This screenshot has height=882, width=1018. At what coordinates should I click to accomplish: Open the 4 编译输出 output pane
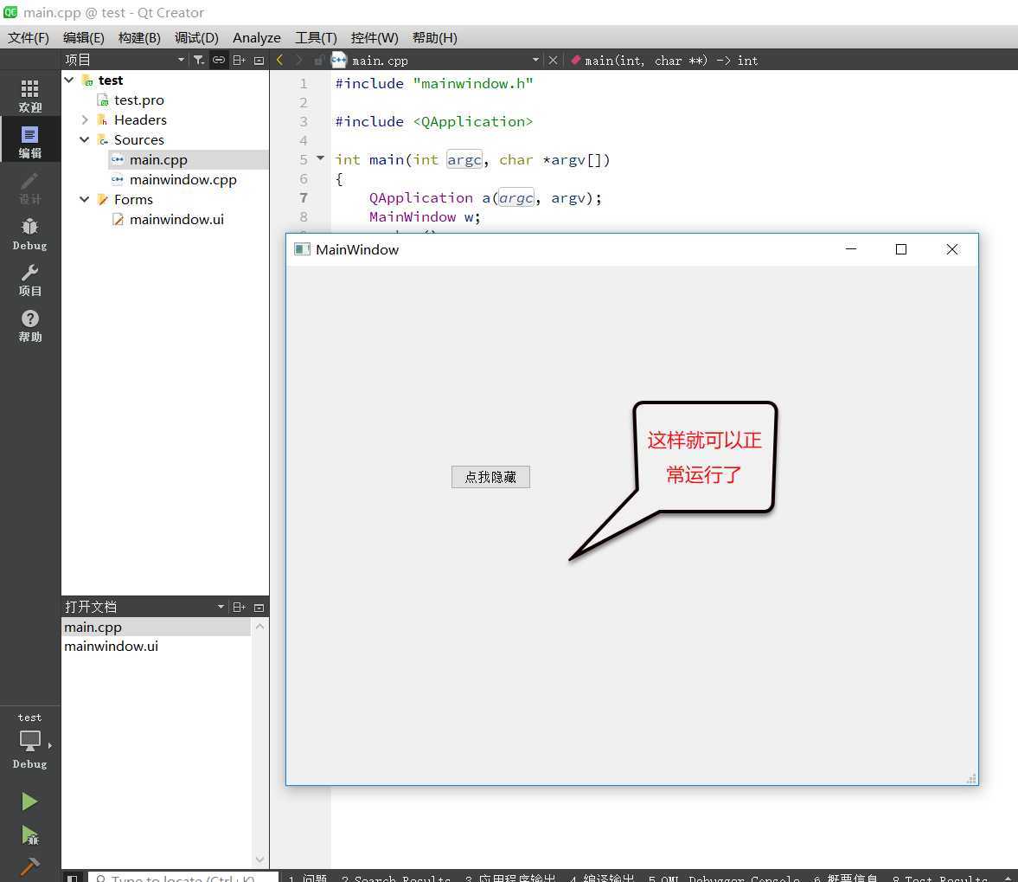[603, 878]
